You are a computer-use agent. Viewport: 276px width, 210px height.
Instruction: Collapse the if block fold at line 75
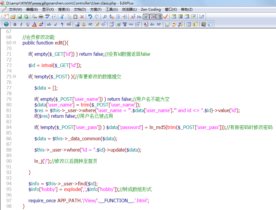[15, 76]
